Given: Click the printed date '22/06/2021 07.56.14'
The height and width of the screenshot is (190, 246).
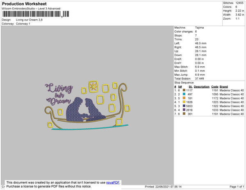Looking at the screenshot, I should click(x=169, y=187).
